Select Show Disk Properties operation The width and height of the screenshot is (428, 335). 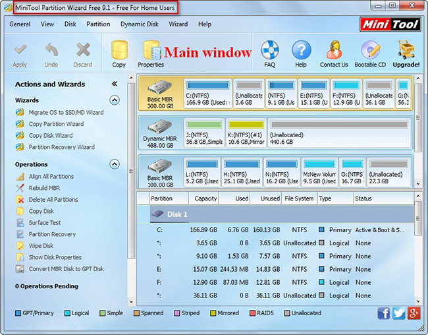click(x=55, y=257)
